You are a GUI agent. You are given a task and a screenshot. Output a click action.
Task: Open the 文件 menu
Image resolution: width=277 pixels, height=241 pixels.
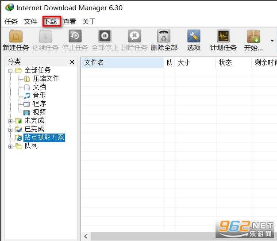(x=31, y=22)
